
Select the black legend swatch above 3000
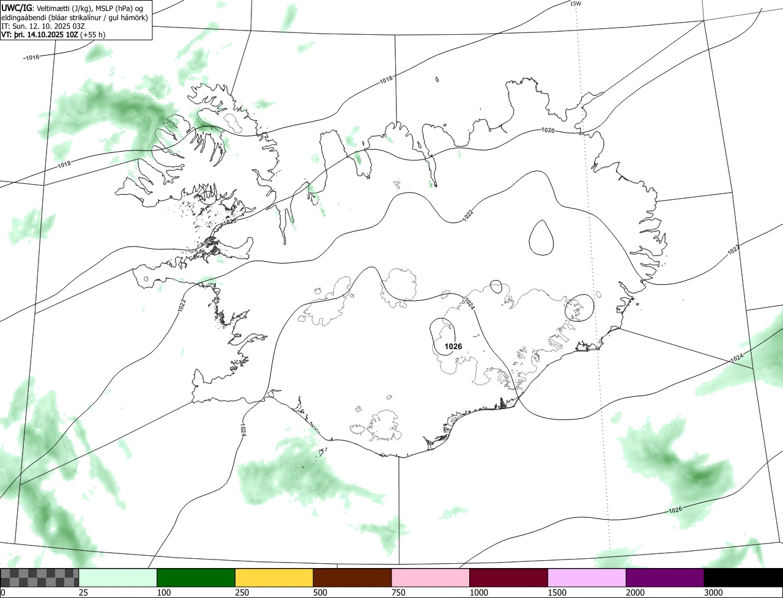743,578
